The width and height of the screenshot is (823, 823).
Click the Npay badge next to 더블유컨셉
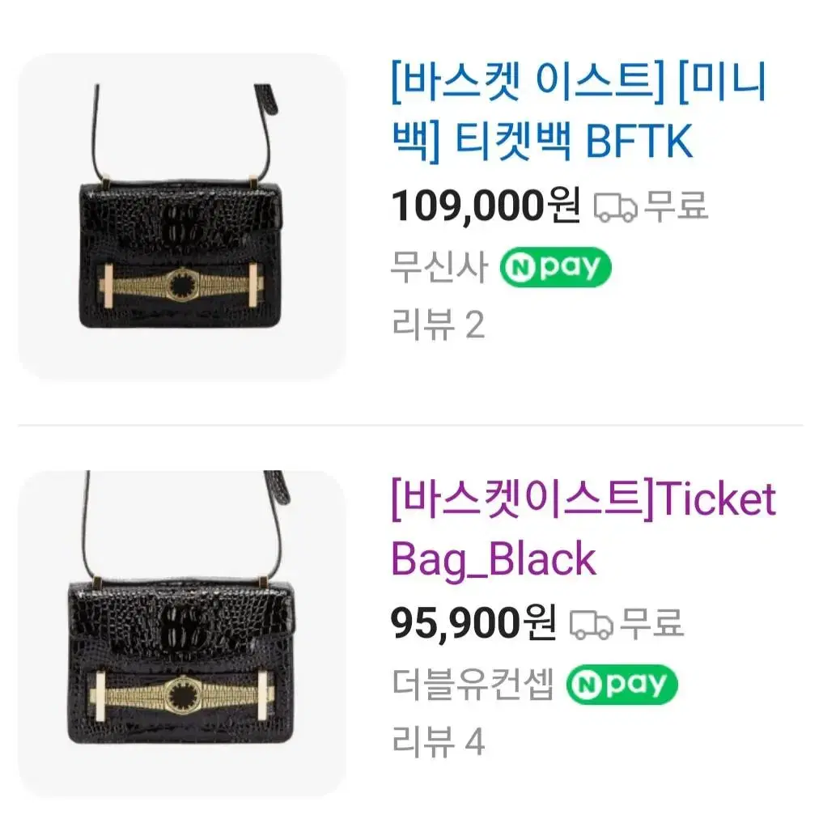click(x=622, y=685)
